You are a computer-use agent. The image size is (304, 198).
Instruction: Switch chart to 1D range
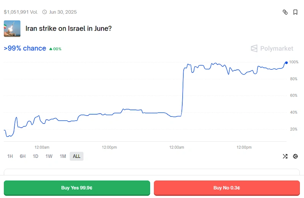coord(35,156)
